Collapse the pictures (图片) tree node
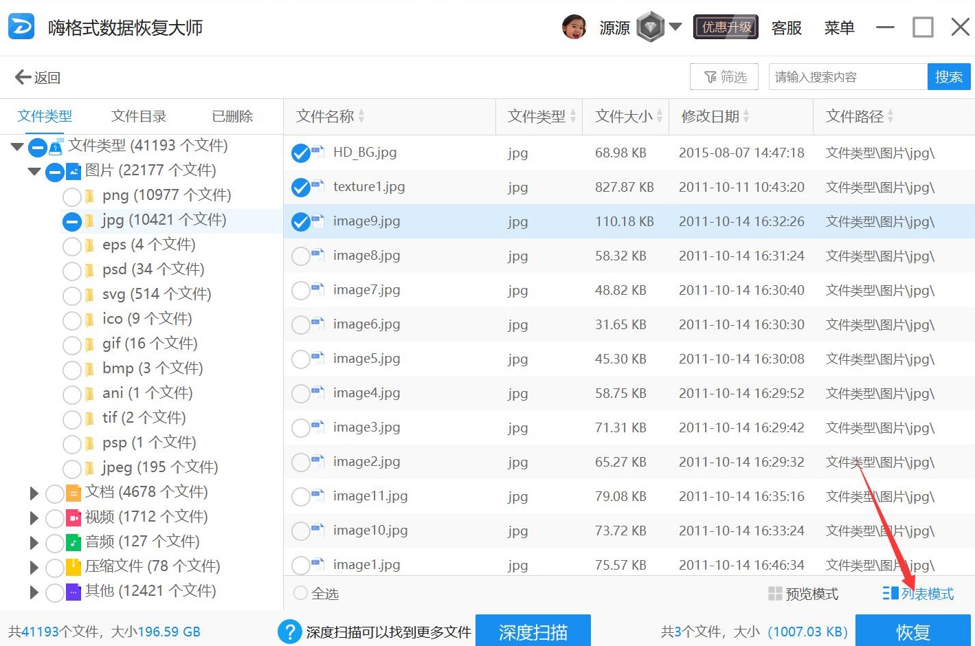This screenshot has width=975, height=646. [34, 171]
